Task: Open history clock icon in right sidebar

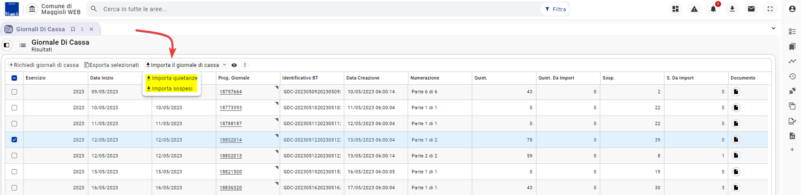Action: coord(792,76)
